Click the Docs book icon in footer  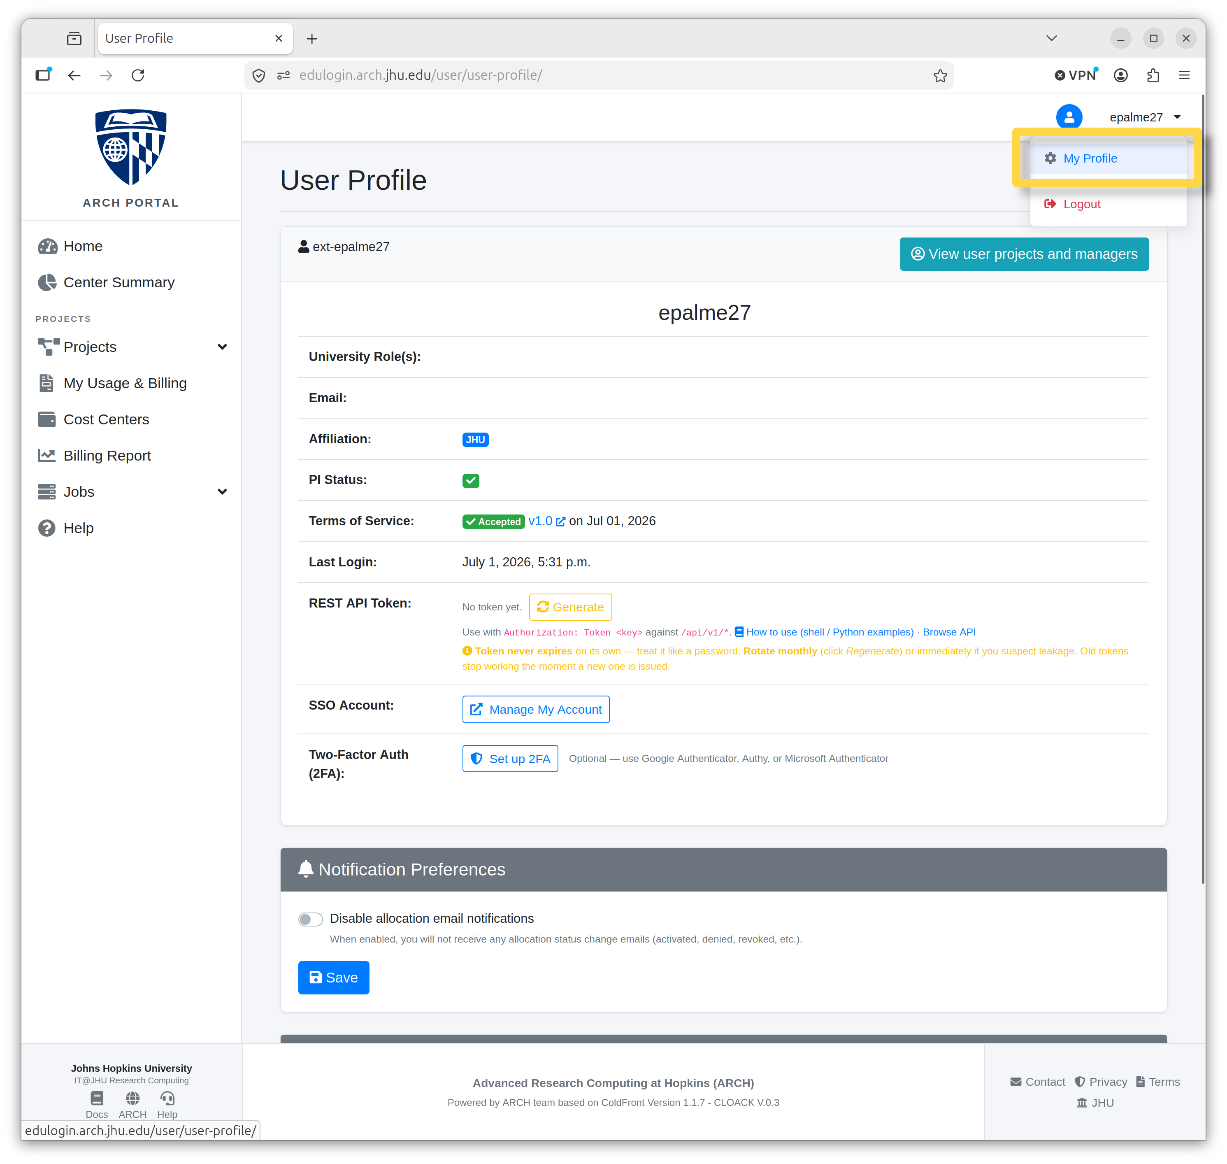pos(97,1098)
